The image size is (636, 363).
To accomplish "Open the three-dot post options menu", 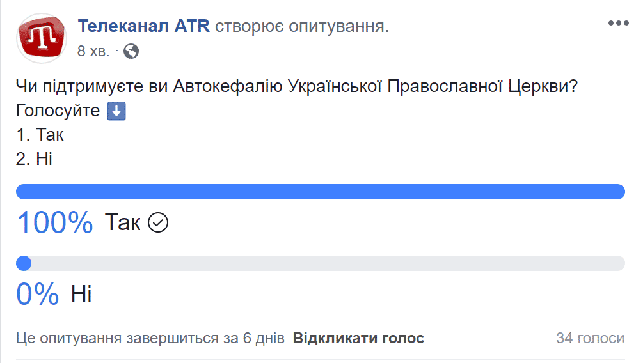I will (x=618, y=23).
